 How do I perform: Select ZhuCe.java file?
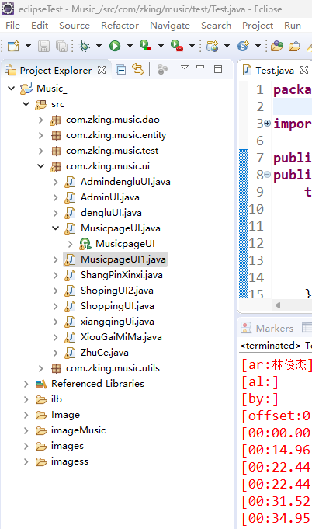pyautogui.click(x=105, y=352)
